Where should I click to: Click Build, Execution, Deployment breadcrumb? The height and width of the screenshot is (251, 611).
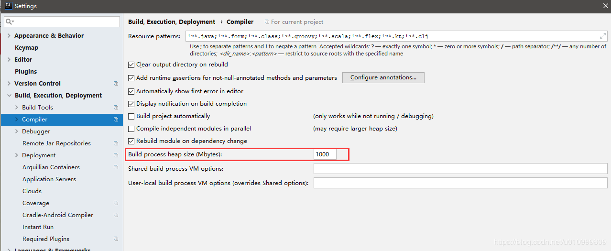[x=172, y=22]
